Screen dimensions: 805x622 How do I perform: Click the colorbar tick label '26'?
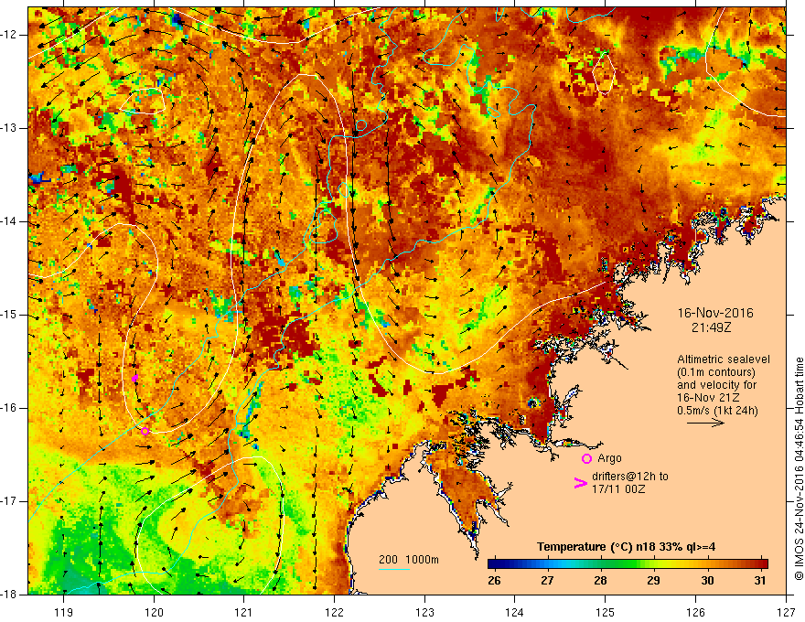(x=494, y=581)
